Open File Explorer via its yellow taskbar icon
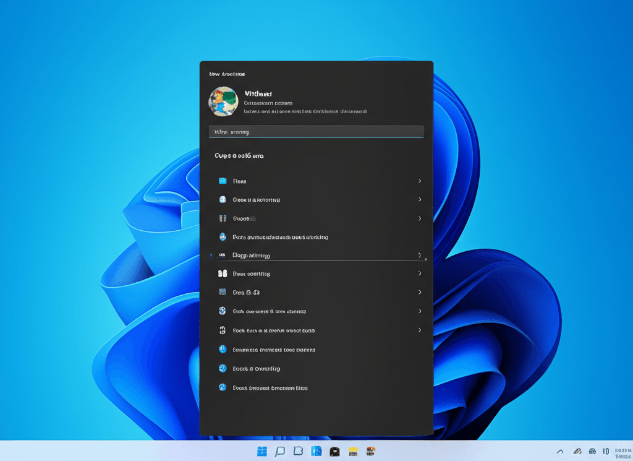The width and height of the screenshot is (633, 461). point(354,451)
